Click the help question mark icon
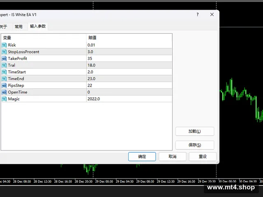 point(198,15)
